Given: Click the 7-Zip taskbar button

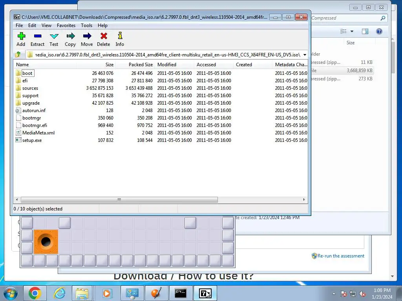Looking at the screenshot, I should [205, 293].
